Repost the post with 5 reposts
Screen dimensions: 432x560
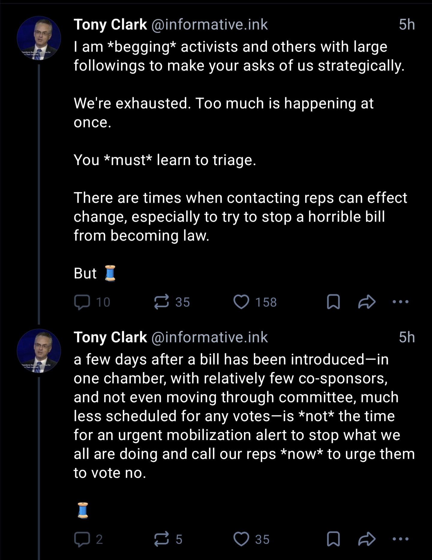(162, 539)
